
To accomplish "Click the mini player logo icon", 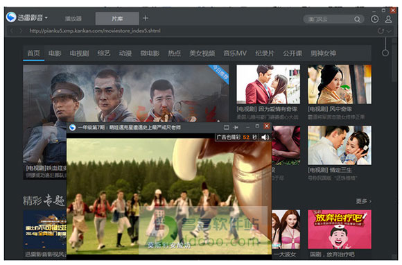I will tap(72, 127).
